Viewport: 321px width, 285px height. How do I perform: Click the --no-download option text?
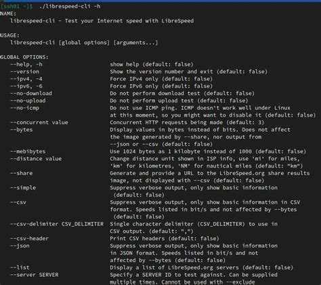[x=31, y=94]
